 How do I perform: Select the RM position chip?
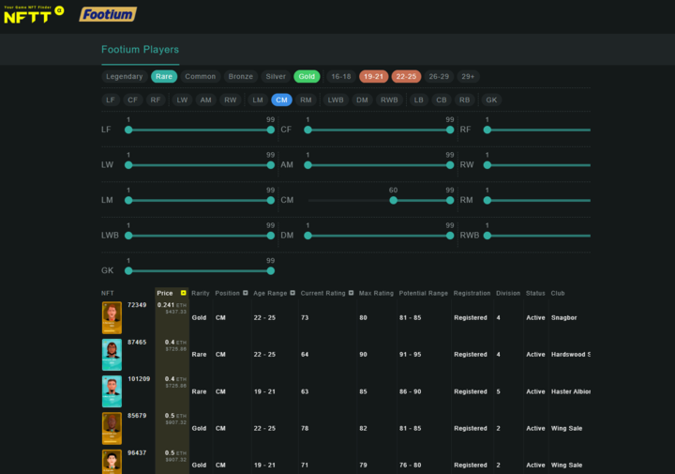tap(306, 100)
